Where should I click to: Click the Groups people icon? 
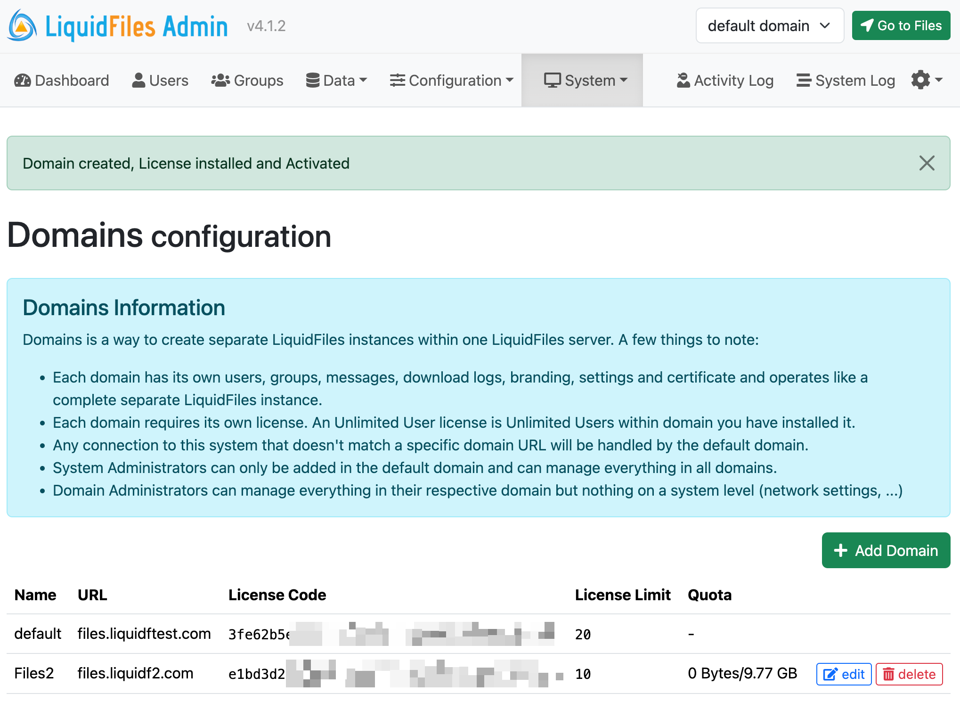(x=220, y=80)
